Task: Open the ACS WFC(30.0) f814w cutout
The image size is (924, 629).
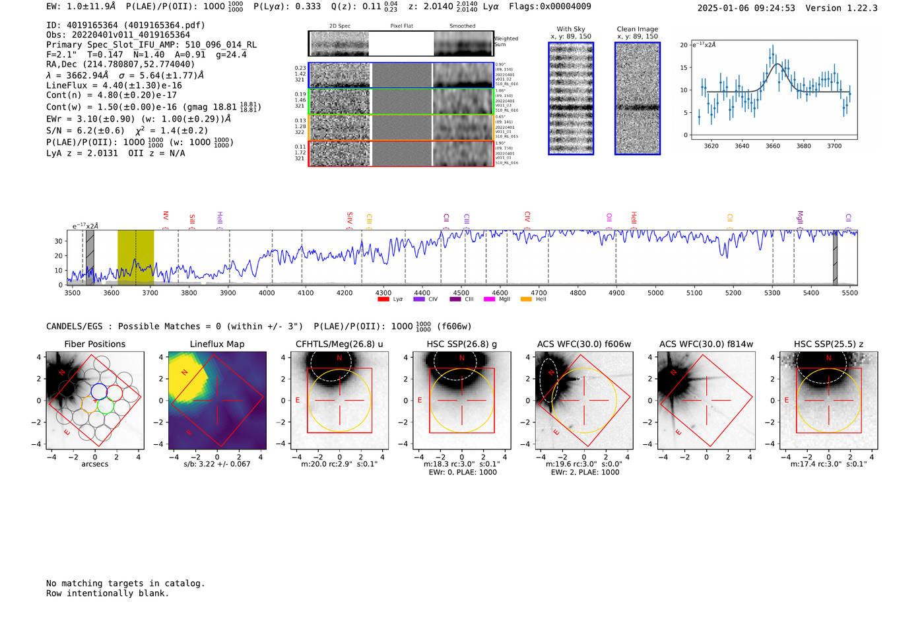Action: pyautogui.click(x=706, y=401)
